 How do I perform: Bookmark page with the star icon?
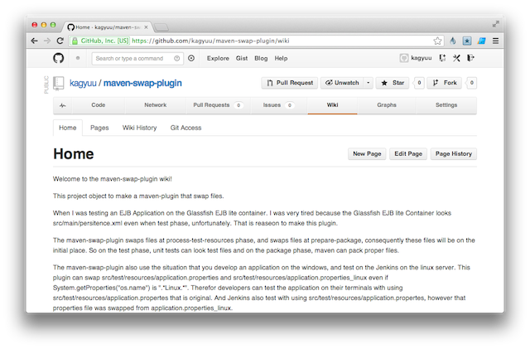click(x=437, y=40)
